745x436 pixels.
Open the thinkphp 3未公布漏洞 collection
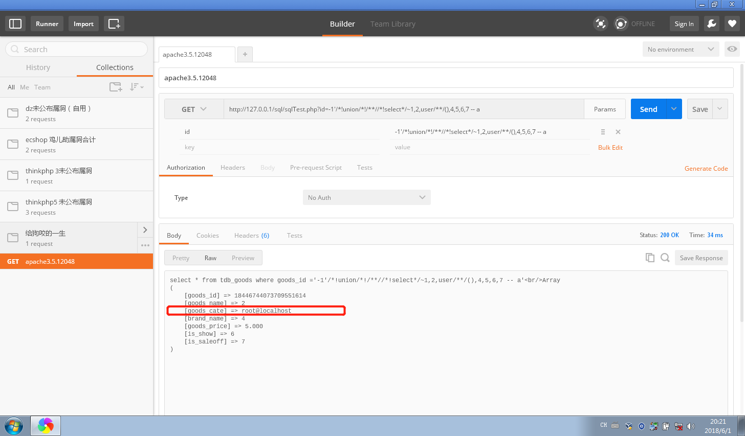[76, 175]
